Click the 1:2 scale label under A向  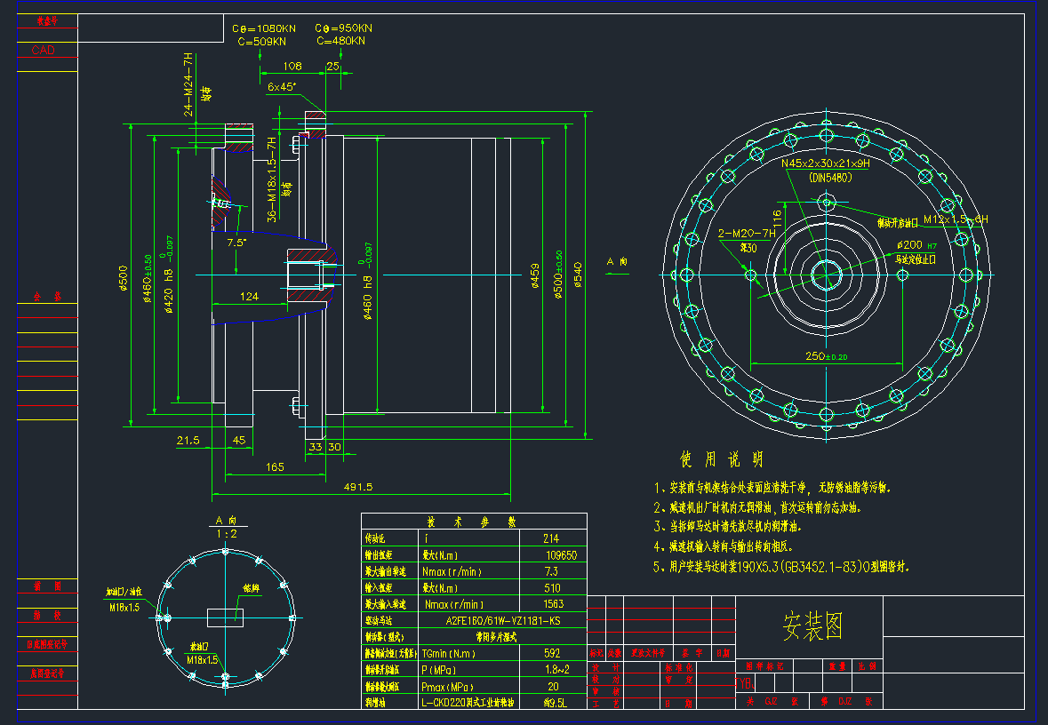(226, 534)
